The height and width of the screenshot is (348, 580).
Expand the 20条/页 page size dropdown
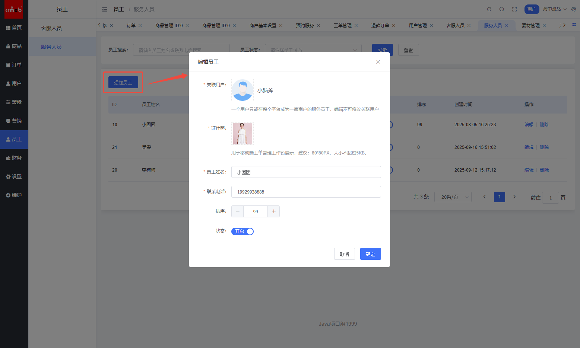pos(453,197)
